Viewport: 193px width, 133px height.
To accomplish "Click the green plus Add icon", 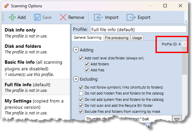I will 12,17.
